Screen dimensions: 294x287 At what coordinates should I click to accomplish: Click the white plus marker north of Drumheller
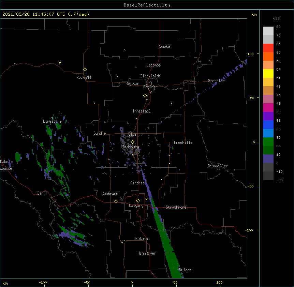[209, 128]
